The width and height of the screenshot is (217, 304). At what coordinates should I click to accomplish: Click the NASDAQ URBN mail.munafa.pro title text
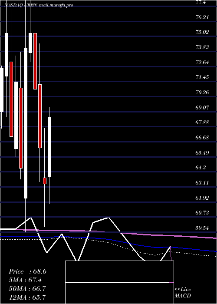click(x=39, y=5)
